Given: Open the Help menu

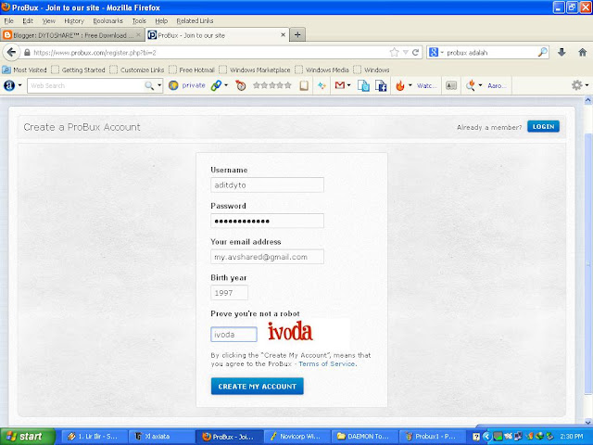Looking at the screenshot, I should pos(161,20).
